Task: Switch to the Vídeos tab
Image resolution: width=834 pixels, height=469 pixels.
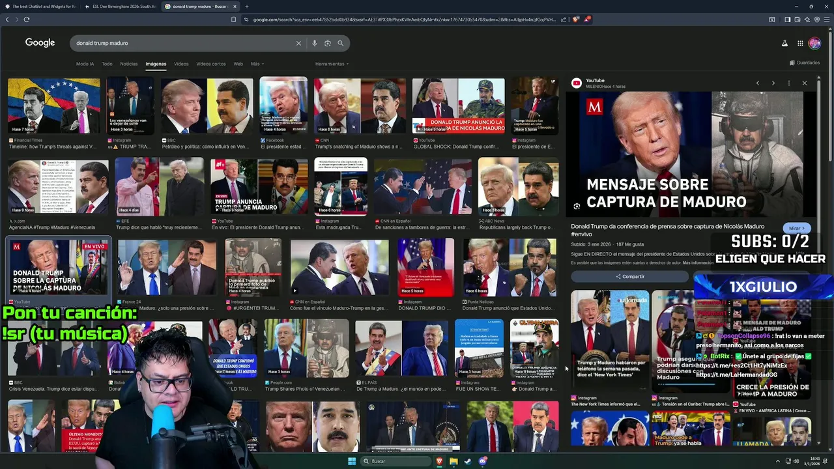Action: [181, 64]
